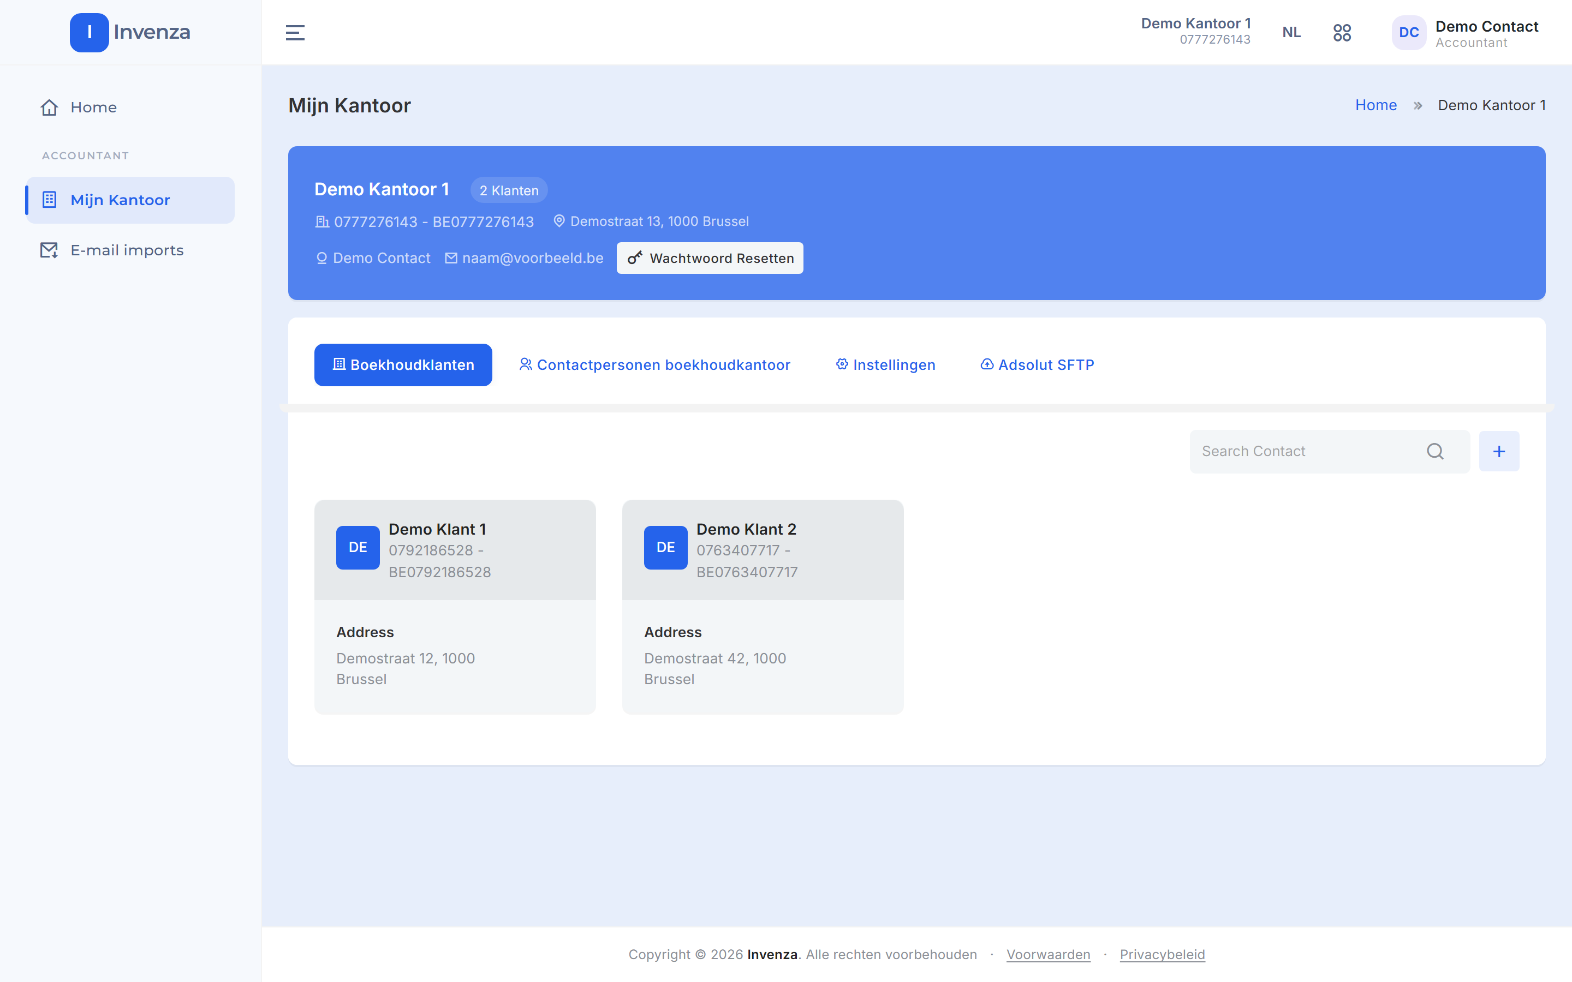This screenshot has height=982, width=1572.
Task: Click the Mijn Kantoor building icon
Action: pos(49,199)
